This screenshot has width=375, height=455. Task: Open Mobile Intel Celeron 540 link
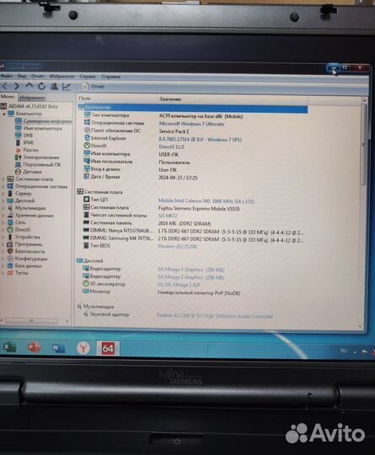[206, 201]
